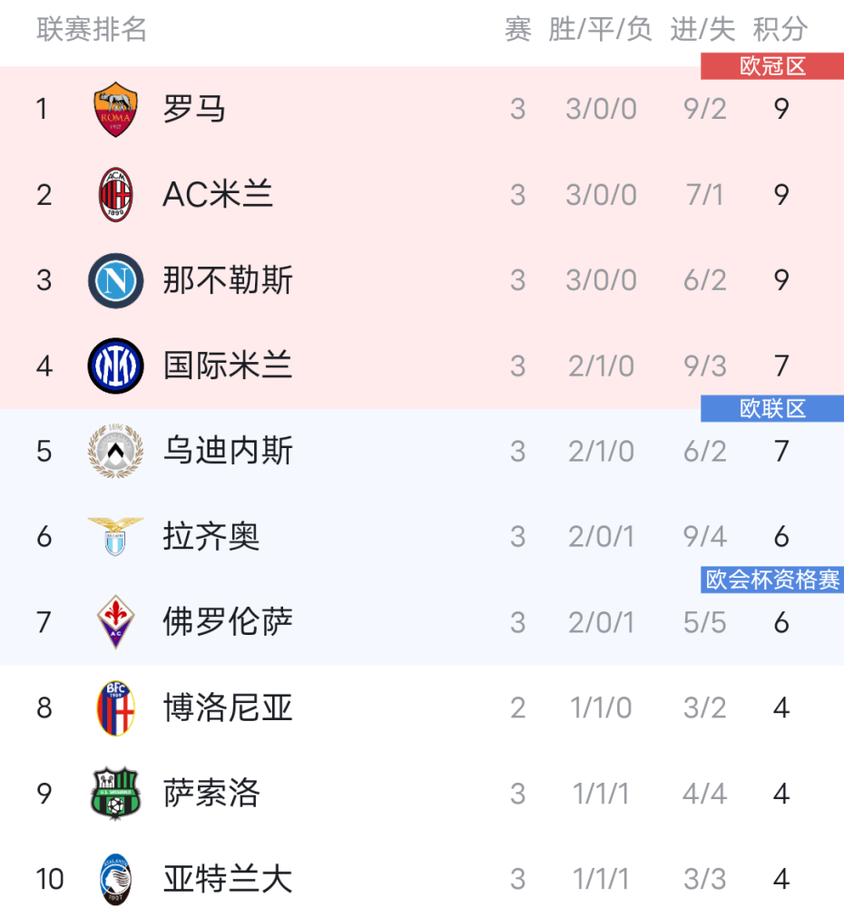This screenshot has height=907, width=844.
Task: Click the Inter Milan crest
Action: pyautogui.click(x=116, y=366)
